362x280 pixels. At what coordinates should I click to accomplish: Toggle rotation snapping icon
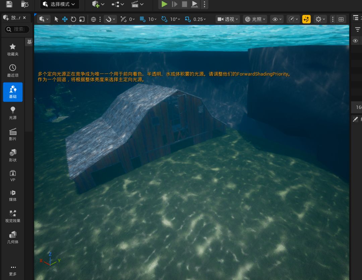point(164,19)
